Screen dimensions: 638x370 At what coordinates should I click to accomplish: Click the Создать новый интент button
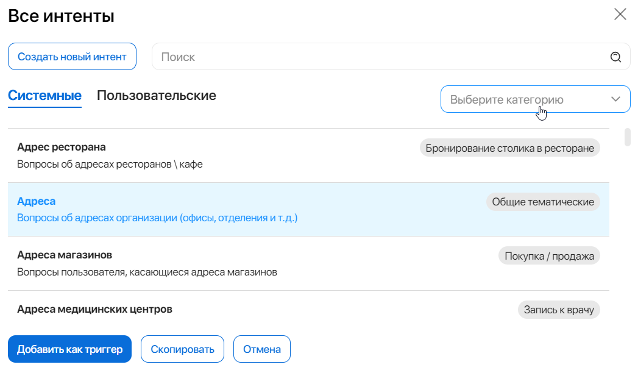(x=72, y=56)
